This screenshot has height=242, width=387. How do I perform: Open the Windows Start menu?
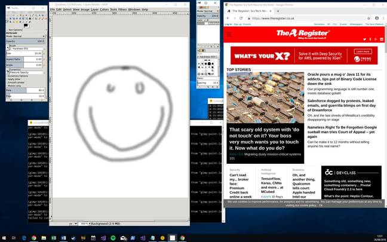[4, 238]
